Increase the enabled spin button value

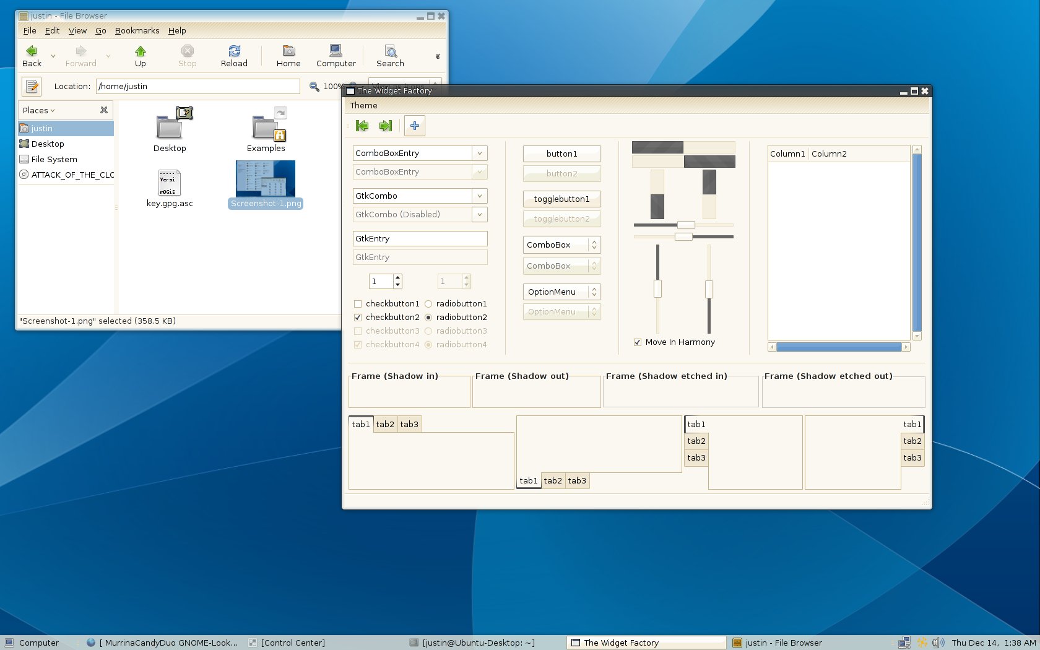[397, 277]
